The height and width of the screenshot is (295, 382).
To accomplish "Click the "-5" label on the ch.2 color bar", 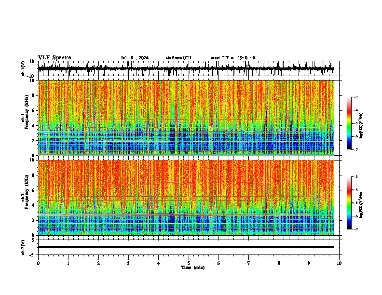I will pyautogui.click(x=355, y=203).
